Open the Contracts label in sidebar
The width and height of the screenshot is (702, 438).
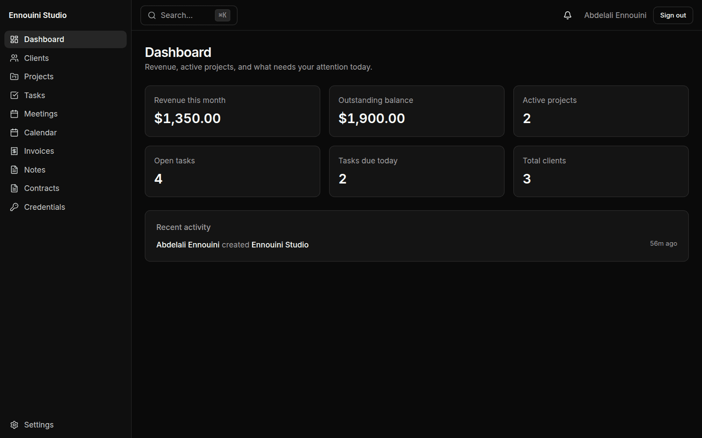[x=42, y=188]
